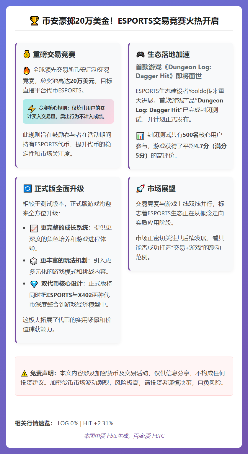
Task: Click the LOG 0% ticker value
Action: (68, 423)
